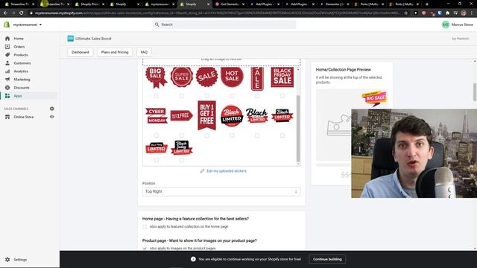Screen dimensions: 477x268
Task: Expand the mystoresunwei store menu
Action: coord(27,25)
